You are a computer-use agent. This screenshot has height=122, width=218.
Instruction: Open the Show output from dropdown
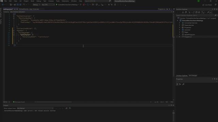[x=35, y=108]
